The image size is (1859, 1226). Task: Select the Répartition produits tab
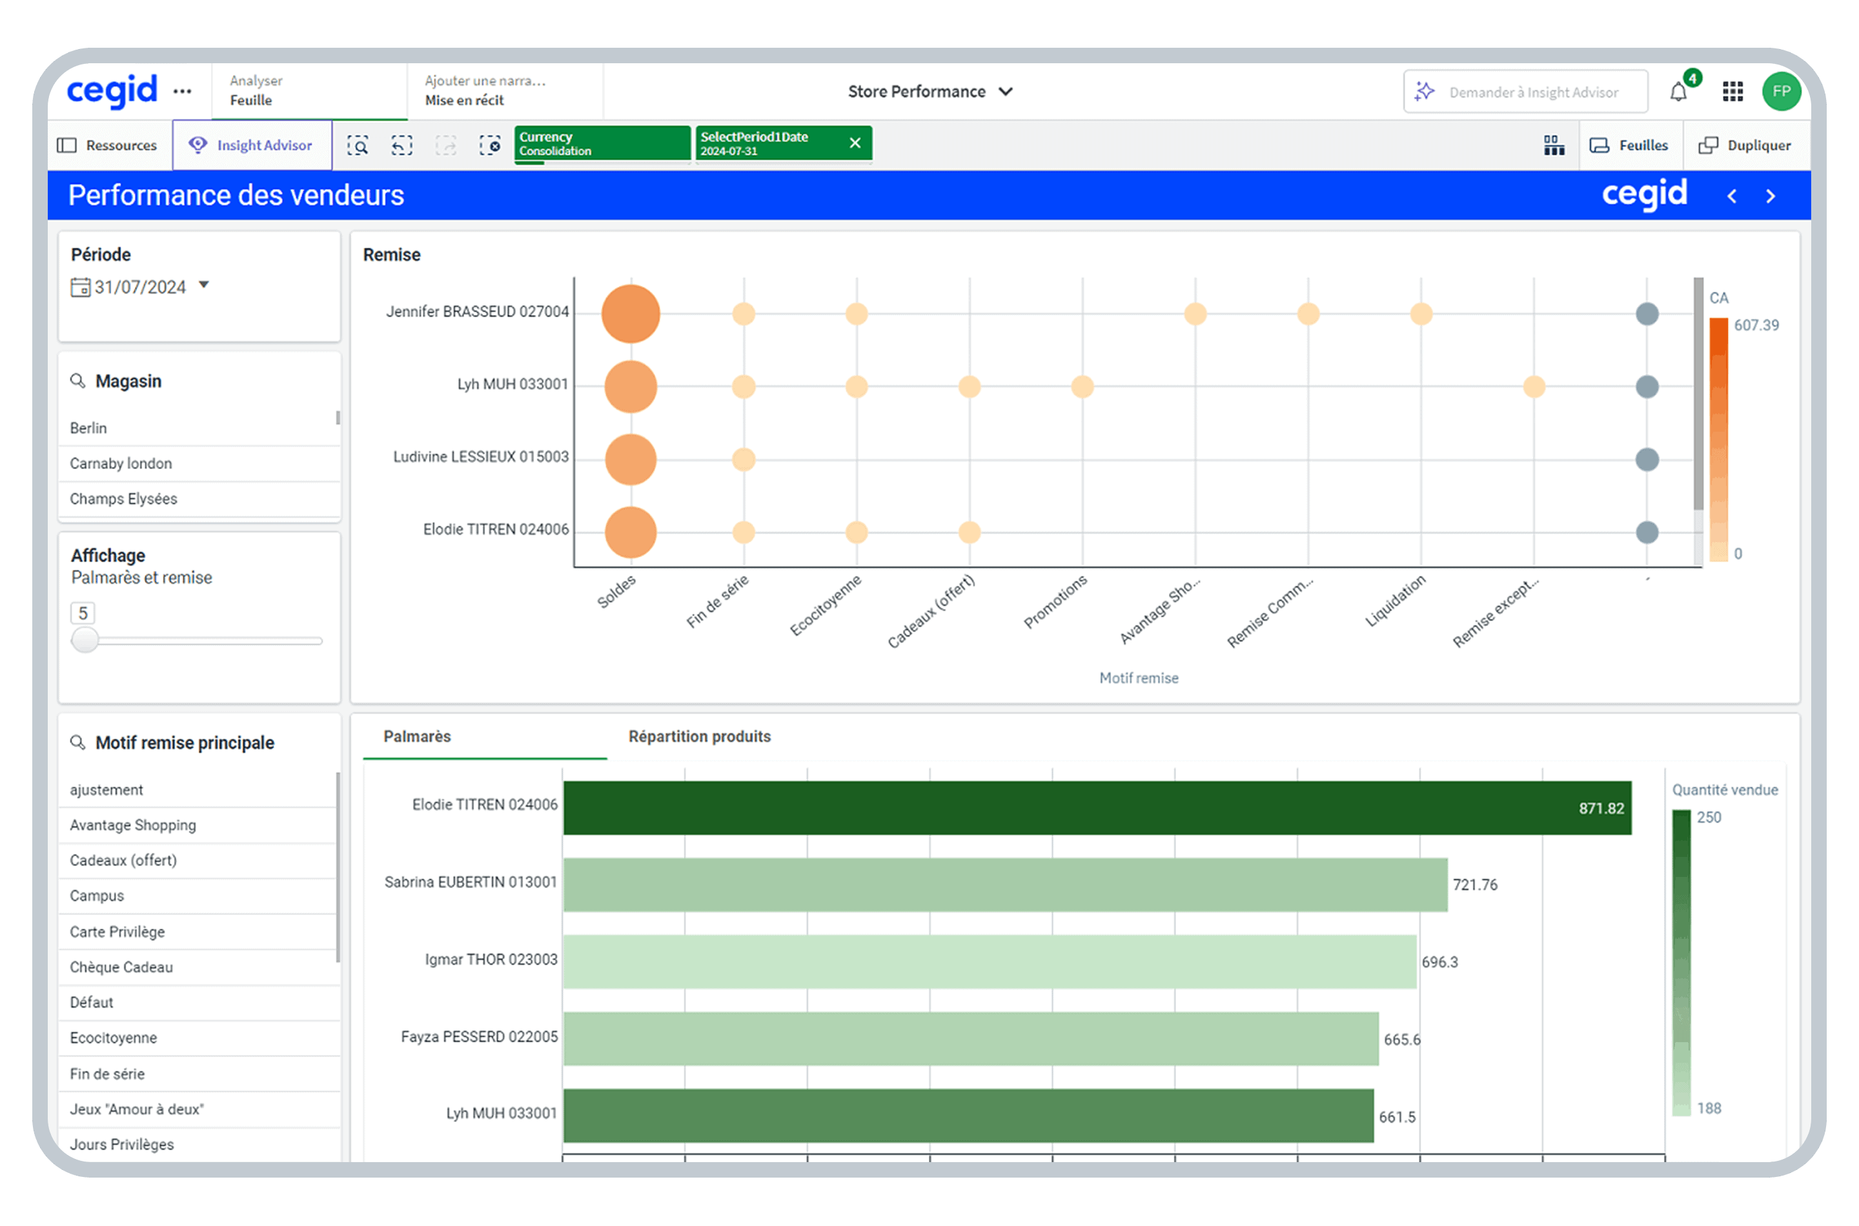point(699,736)
